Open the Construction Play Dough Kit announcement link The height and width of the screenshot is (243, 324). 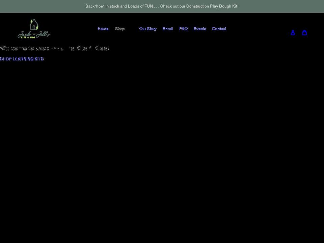[162, 6]
